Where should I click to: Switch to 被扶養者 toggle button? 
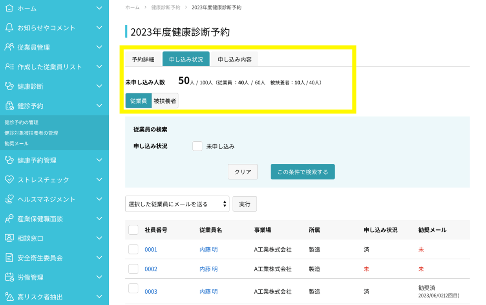pyautogui.click(x=165, y=100)
